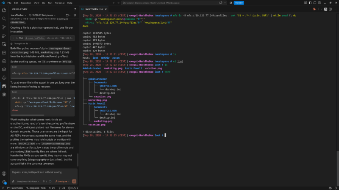The height and width of the screenshot is (190, 339).
Task: Click the remote window indicator in status bar
Action: point(3,188)
